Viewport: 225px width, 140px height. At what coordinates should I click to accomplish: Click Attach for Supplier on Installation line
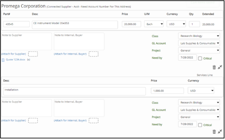point(14,120)
